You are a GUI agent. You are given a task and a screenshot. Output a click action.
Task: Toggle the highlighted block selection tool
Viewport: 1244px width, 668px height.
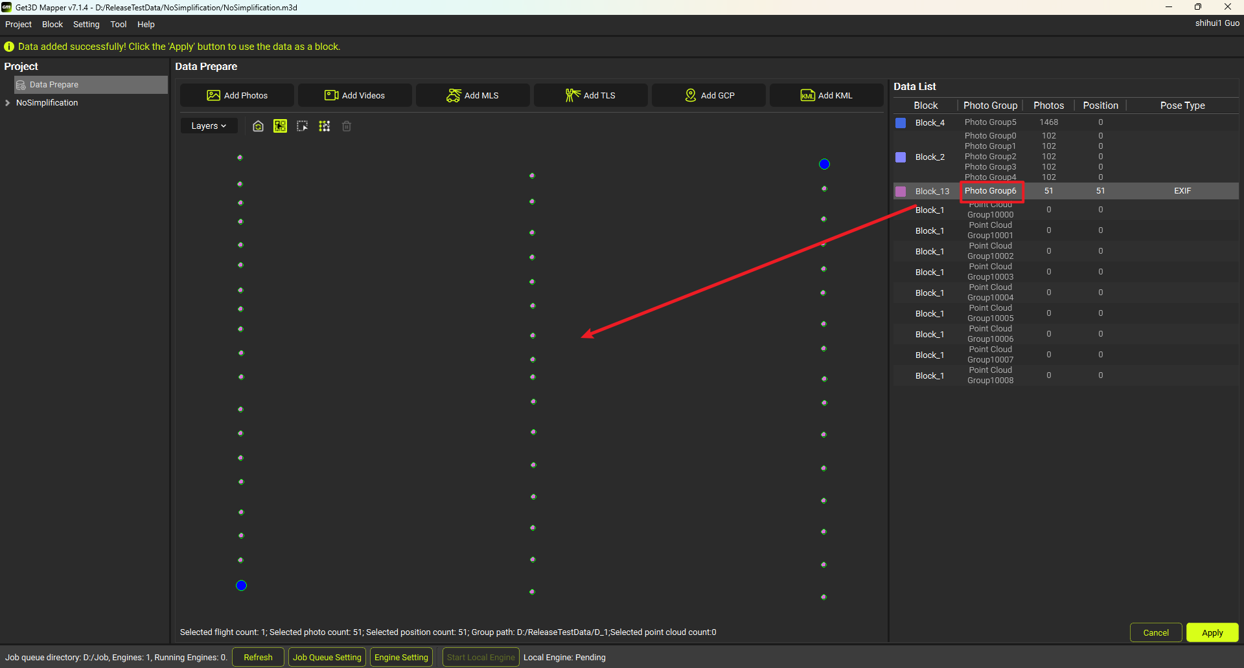280,126
